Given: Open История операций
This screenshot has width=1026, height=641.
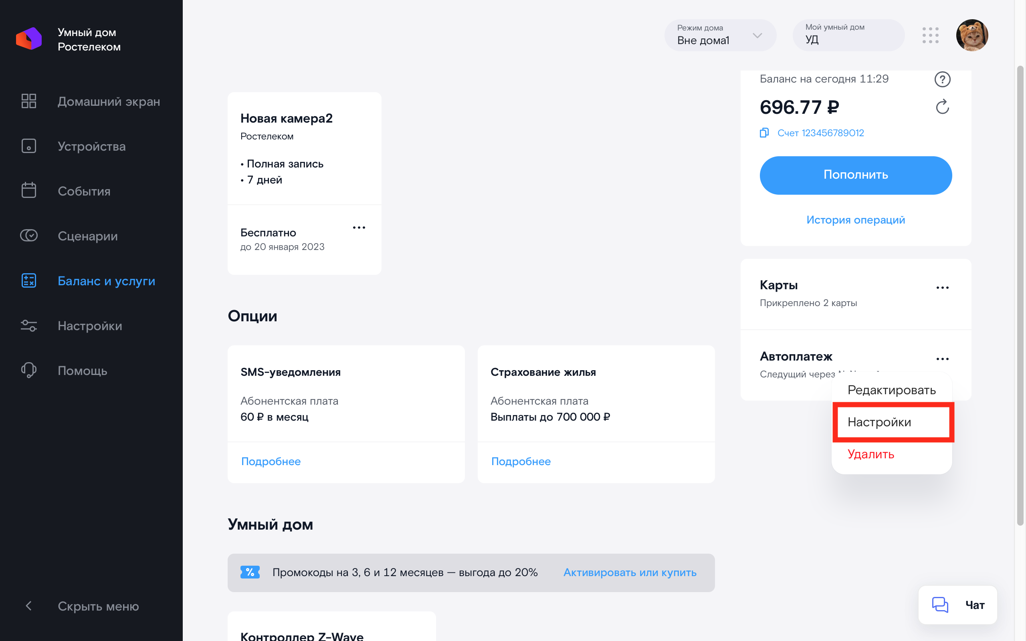Looking at the screenshot, I should pos(856,220).
